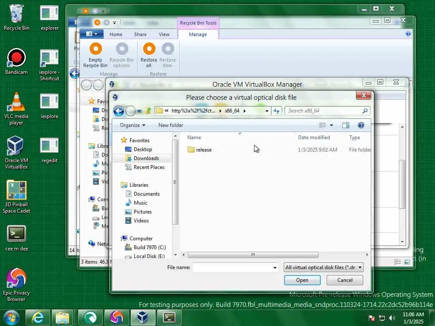Open the iexplore - Shortcut icon
435x326 pixels.
click(49, 65)
